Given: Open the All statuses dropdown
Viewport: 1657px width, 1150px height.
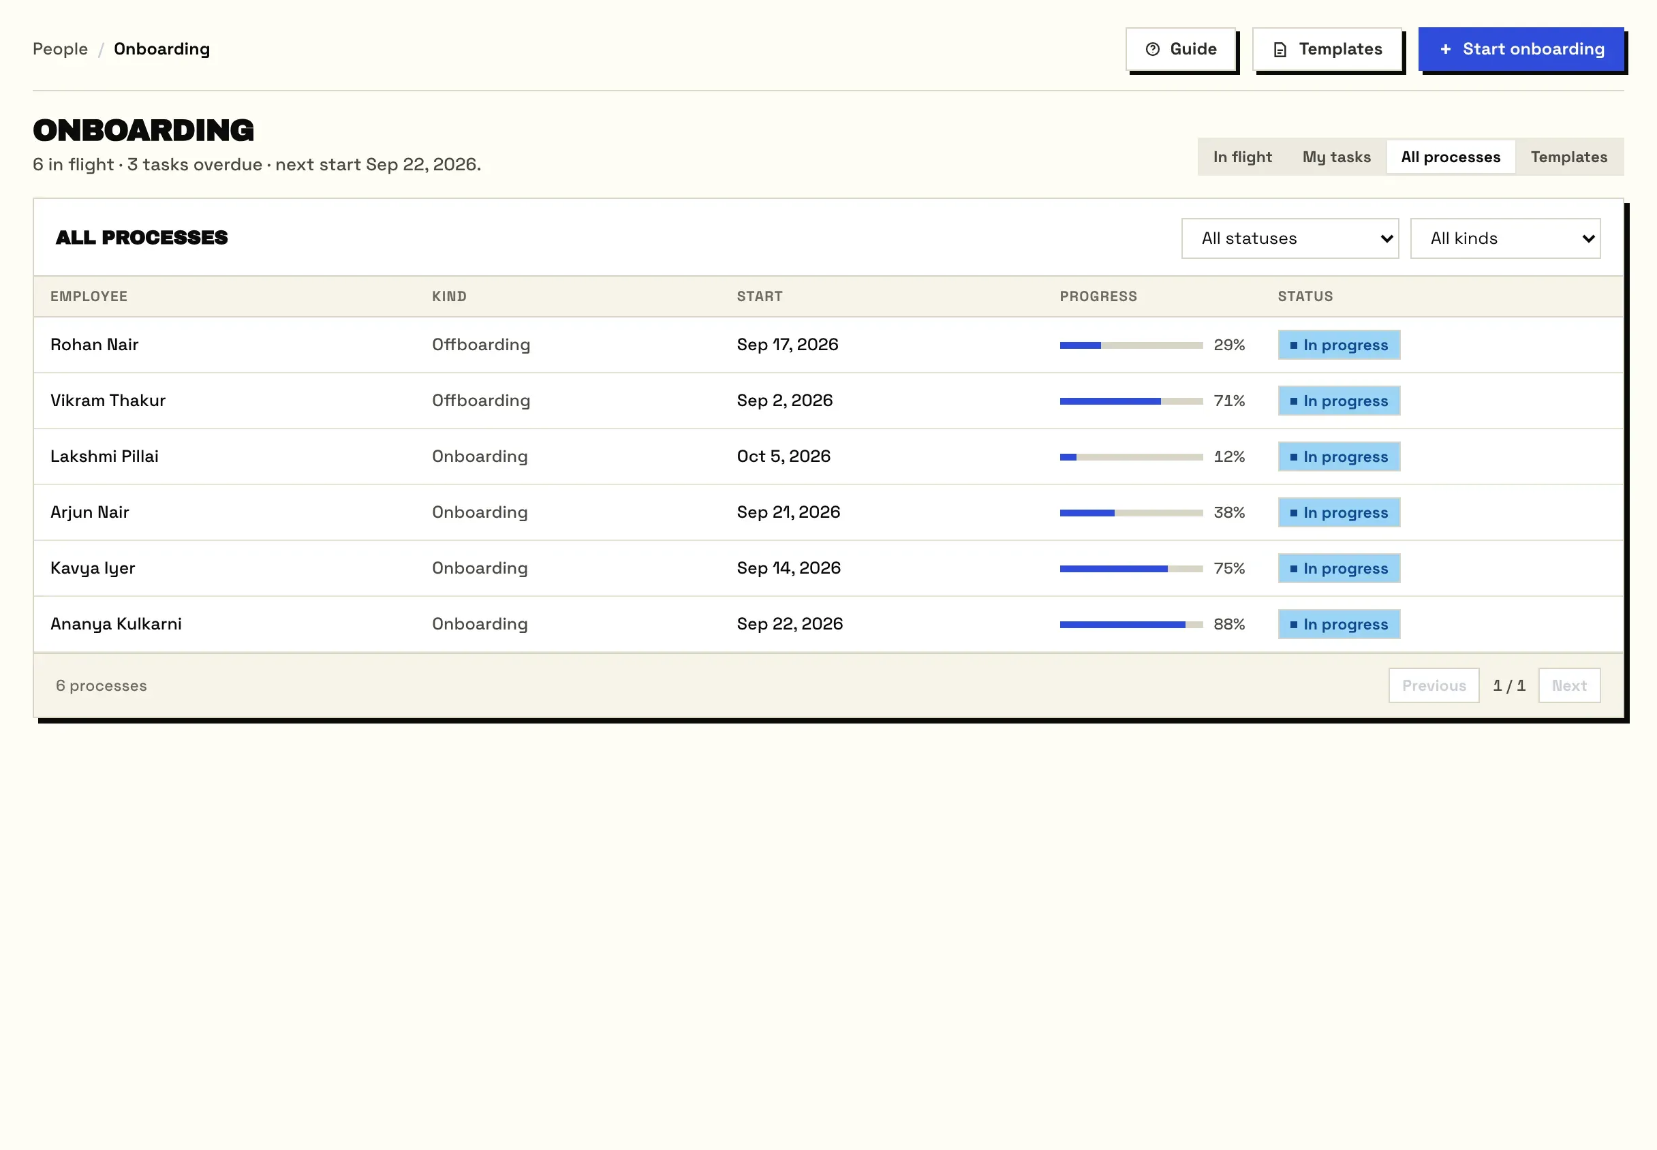Looking at the screenshot, I should [x=1290, y=238].
